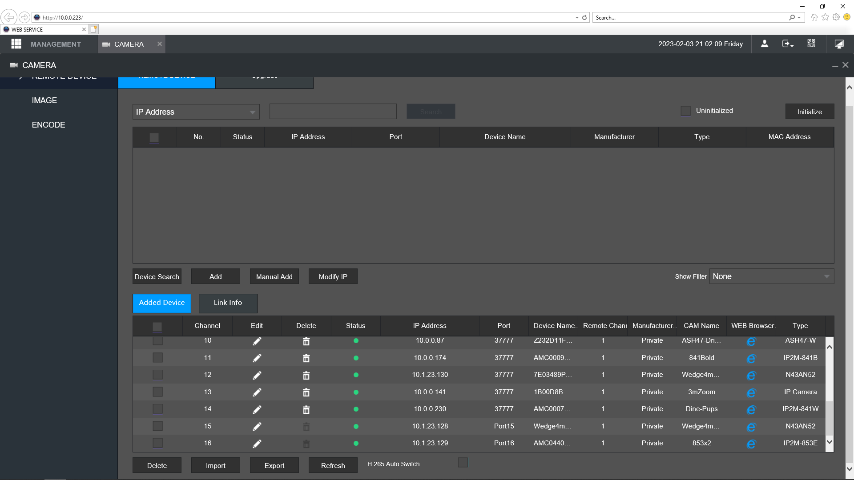854x480 pixels.
Task: Edit channel 15 with pencil icon
Action: click(257, 426)
